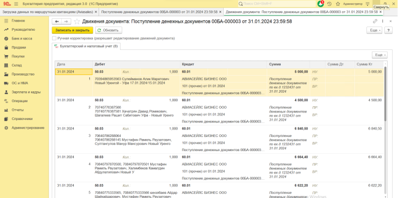Viewport: 398px width, 198px height.
Task: Click the Сумма column header
Action: point(288,64)
